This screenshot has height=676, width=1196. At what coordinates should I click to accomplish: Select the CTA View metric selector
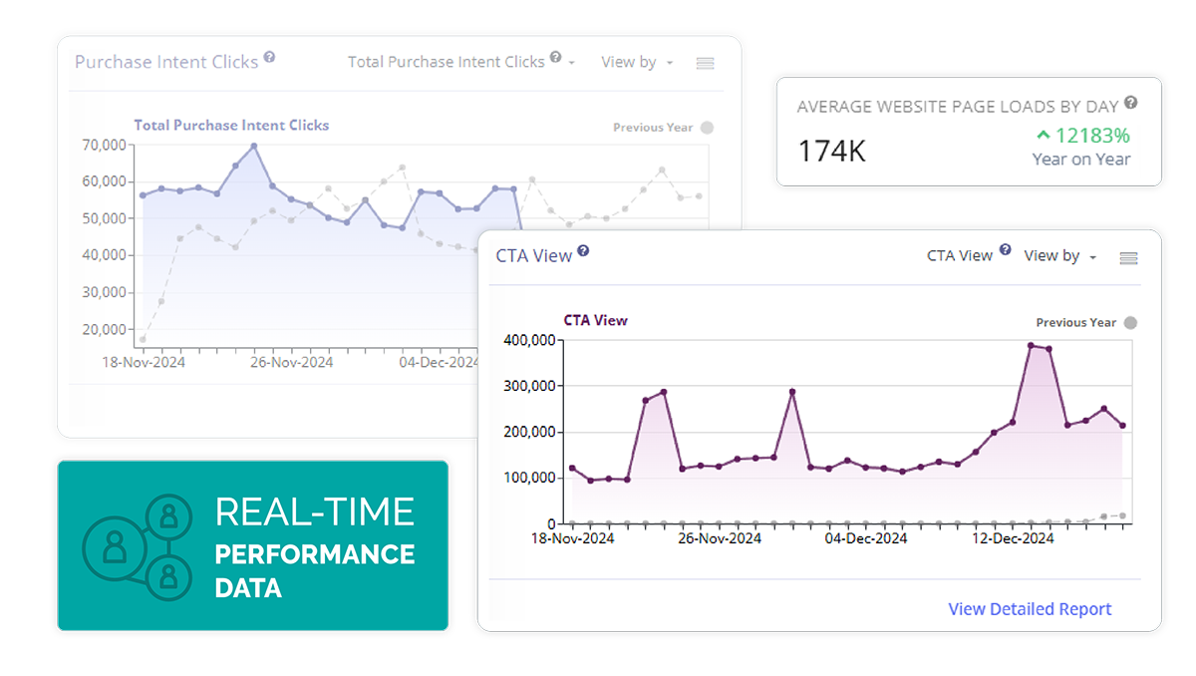(959, 255)
